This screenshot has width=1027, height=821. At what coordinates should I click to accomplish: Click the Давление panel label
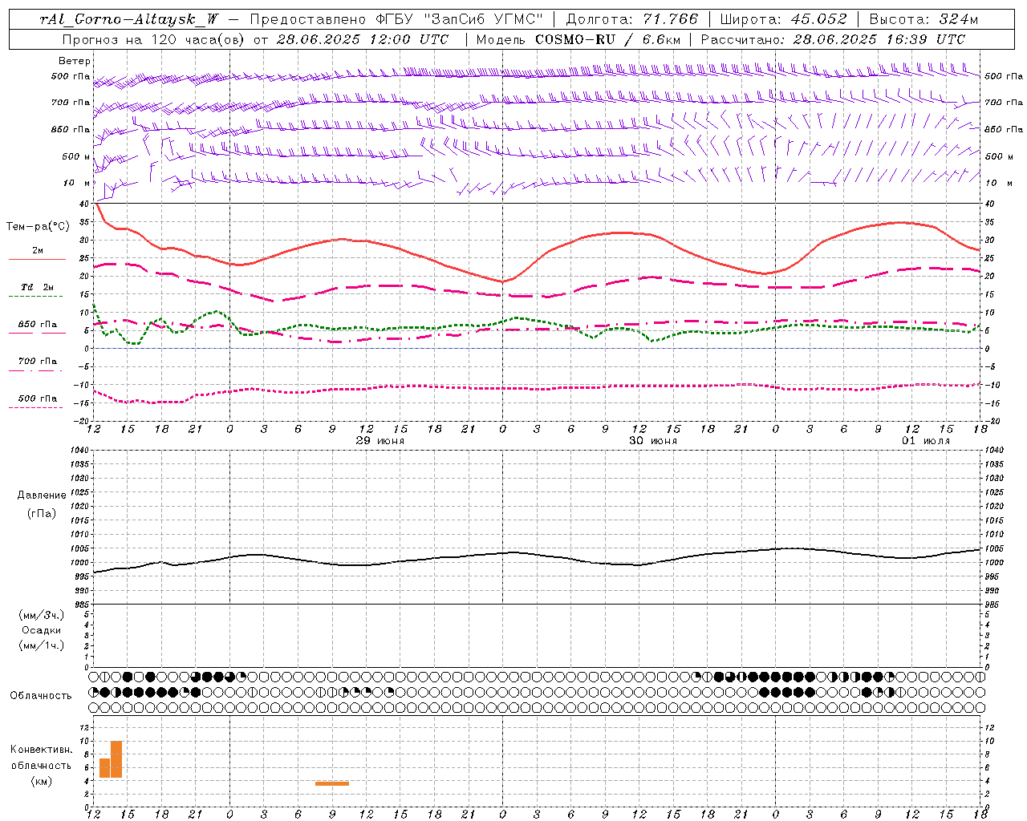point(42,495)
